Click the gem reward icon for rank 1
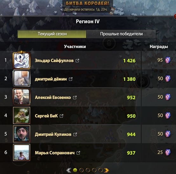This screenshot has height=174, width=176. point(168,60)
